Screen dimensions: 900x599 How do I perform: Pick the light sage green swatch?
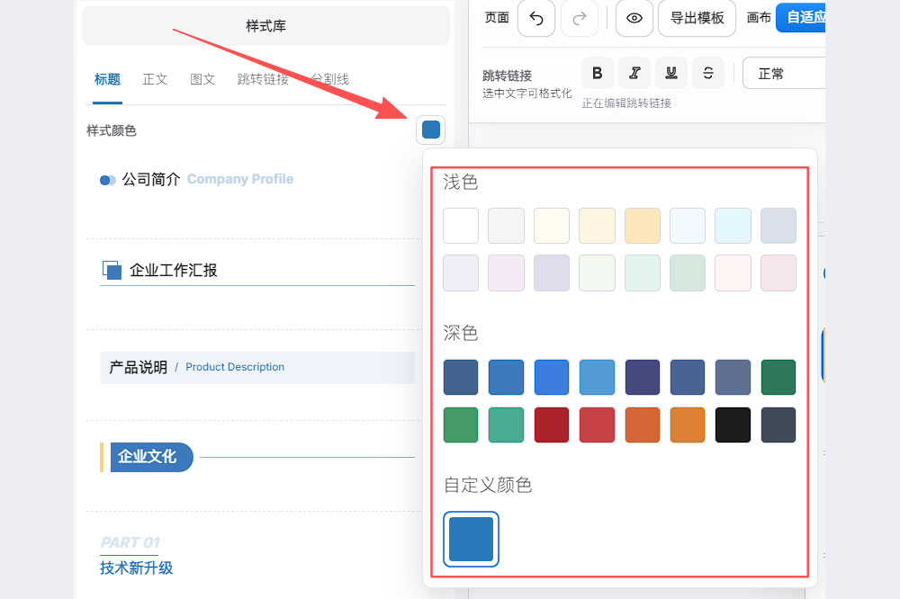(x=688, y=273)
